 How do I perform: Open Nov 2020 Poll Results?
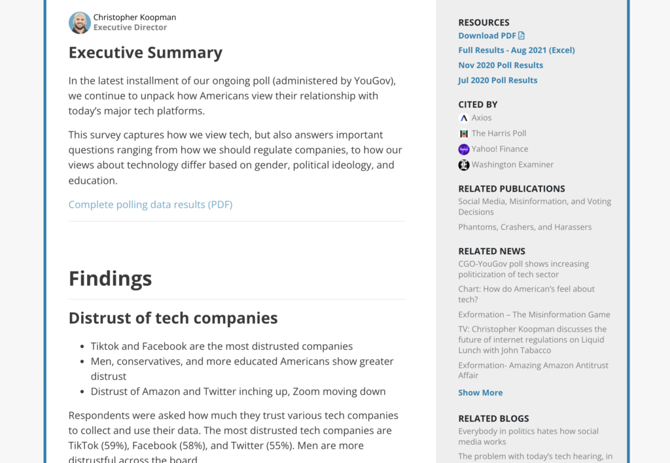(x=501, y=65)
